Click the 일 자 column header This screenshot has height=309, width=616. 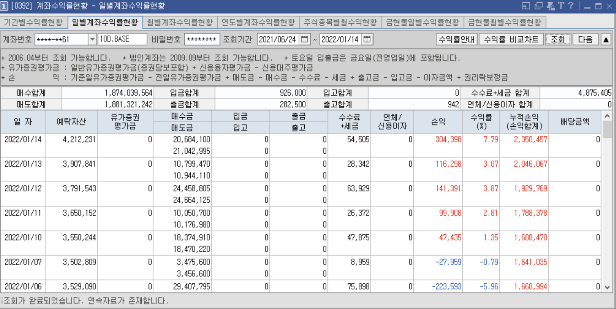tap(23, 122)
